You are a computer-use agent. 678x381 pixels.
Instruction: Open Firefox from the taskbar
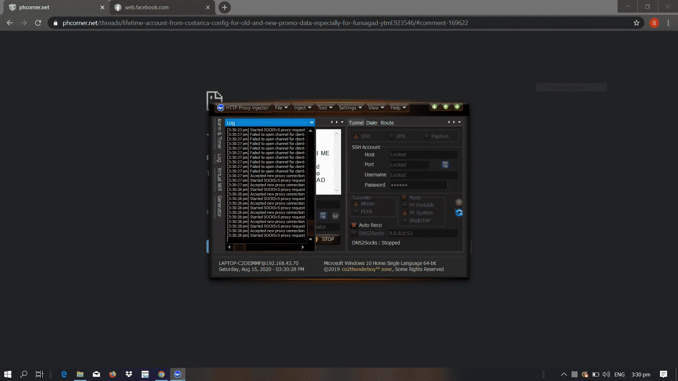[x=113, y=374]
